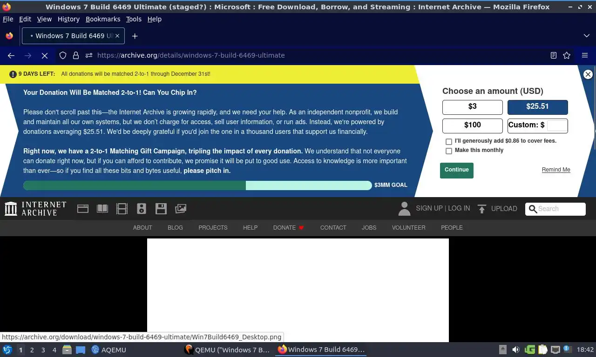The height and width of the screenshot is (357, 596).
Task: Click the Continue donation button
Action: click(x=457, y=170)
